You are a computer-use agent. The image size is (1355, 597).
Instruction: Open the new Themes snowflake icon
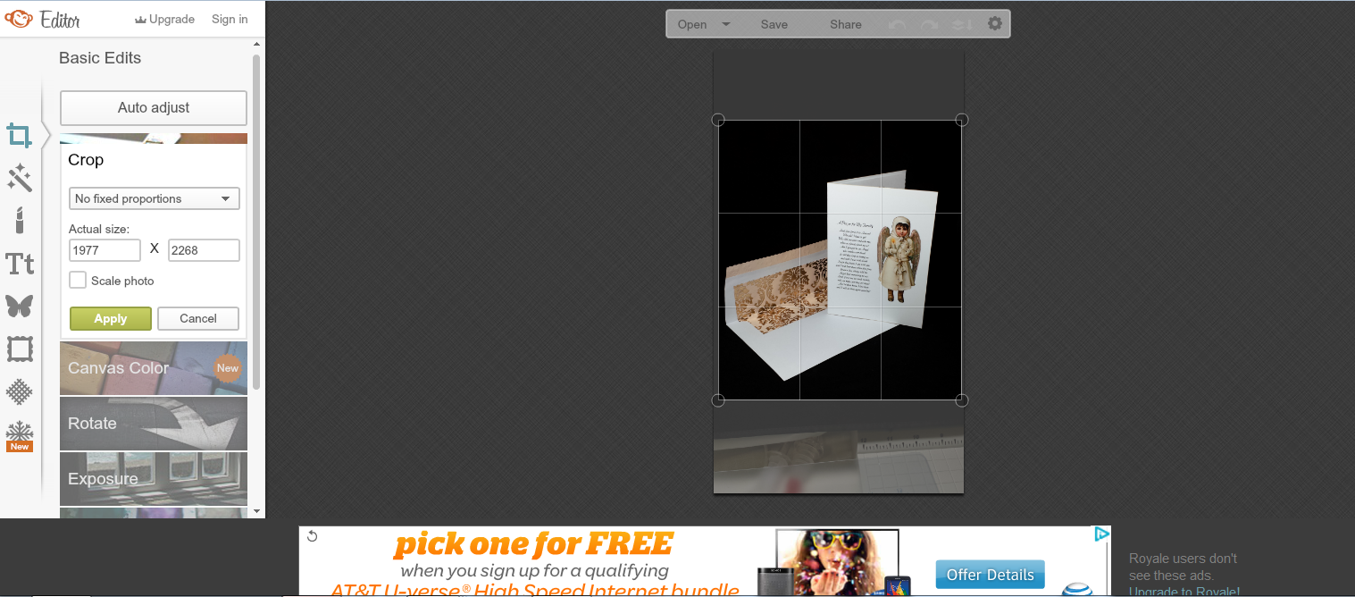(20, 434)
